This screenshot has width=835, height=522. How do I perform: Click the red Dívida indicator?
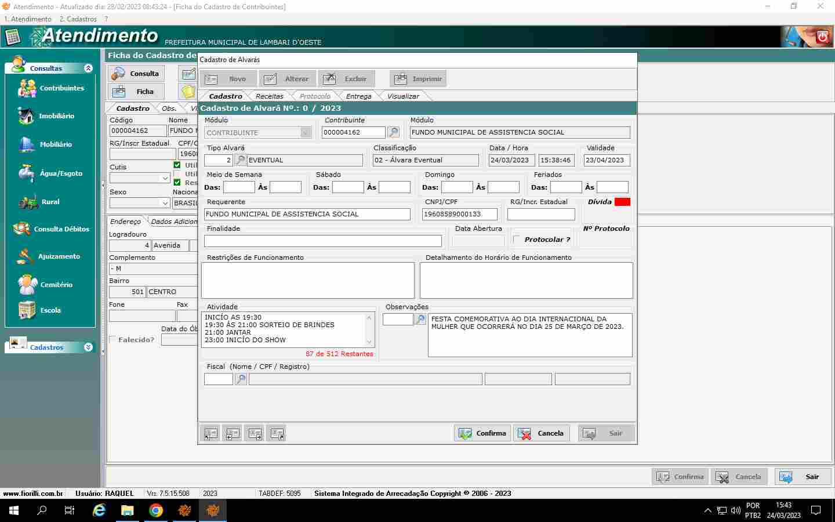(622, 202)
